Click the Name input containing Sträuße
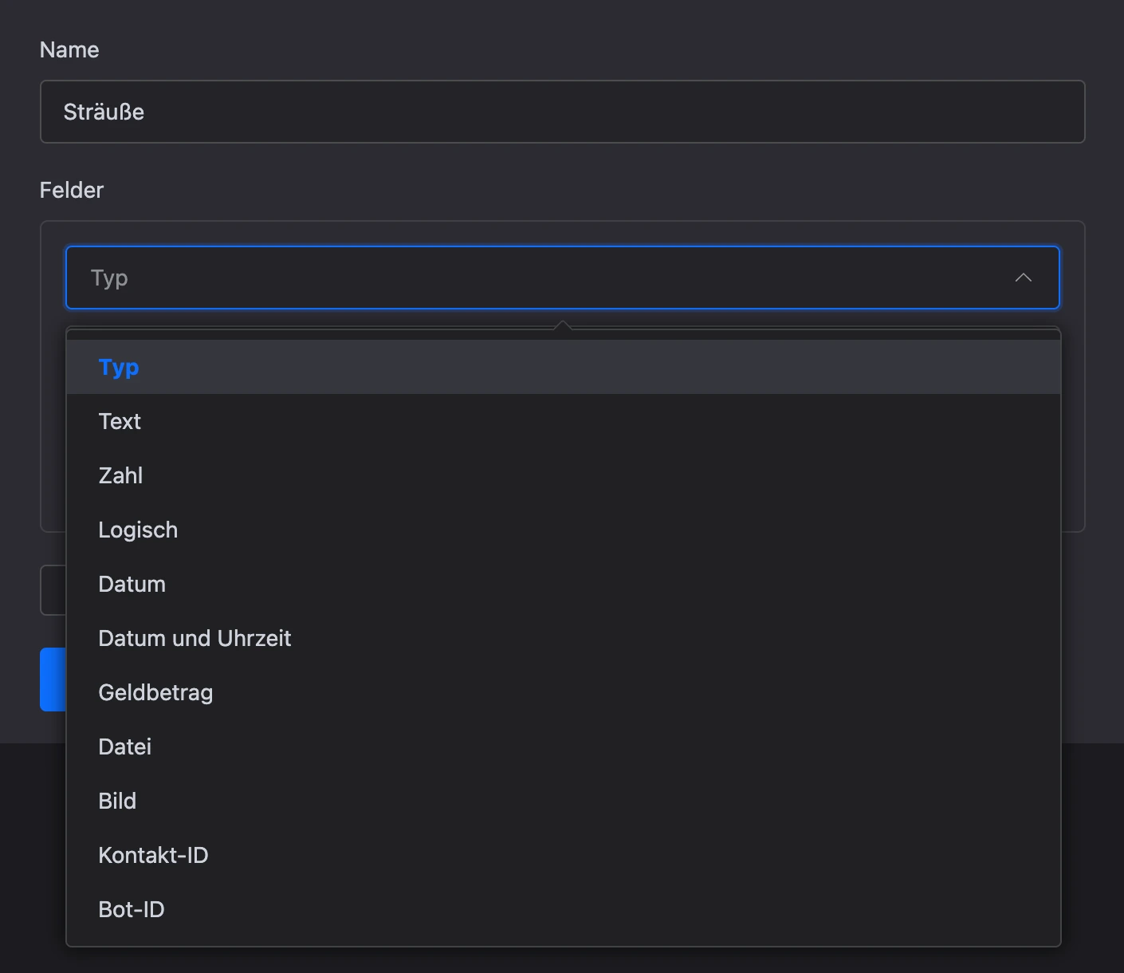1124x973 pixels. pos(562,112)
